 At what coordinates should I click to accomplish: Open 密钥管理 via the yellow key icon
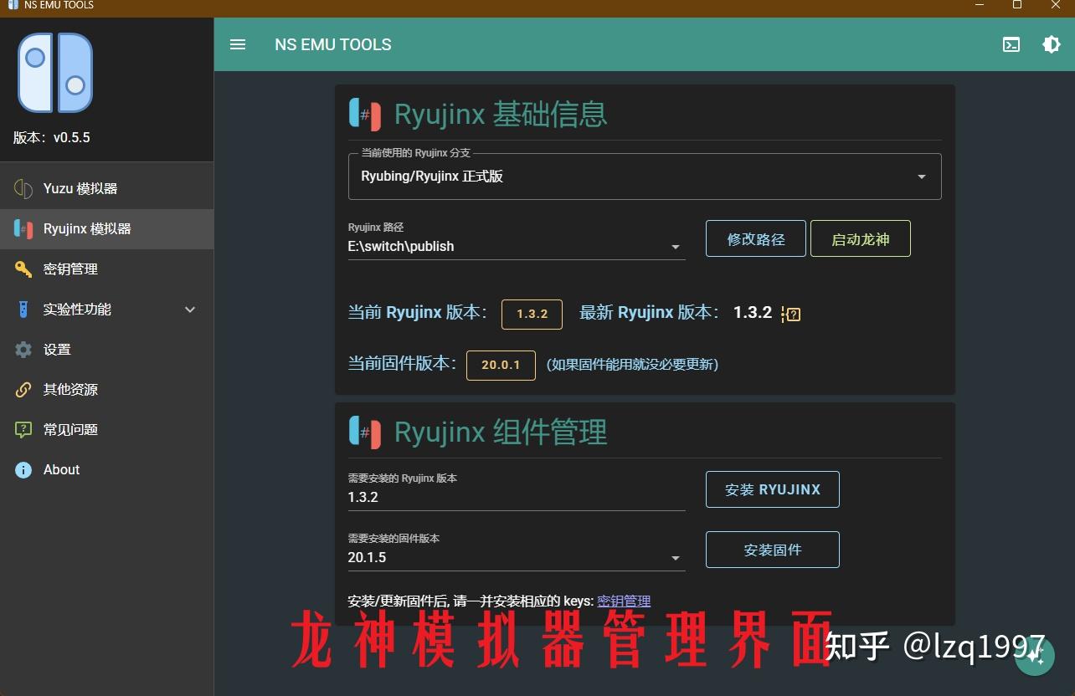(x=23, y=269)
